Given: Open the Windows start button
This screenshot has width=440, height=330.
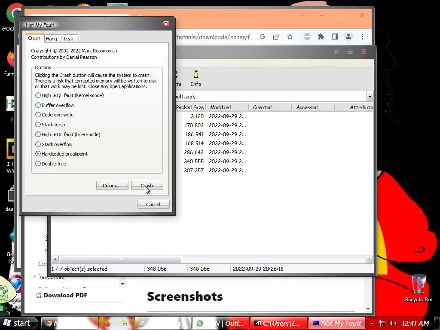Looking at the screenshot, I should pyautogui.click(x=18, y=323).
